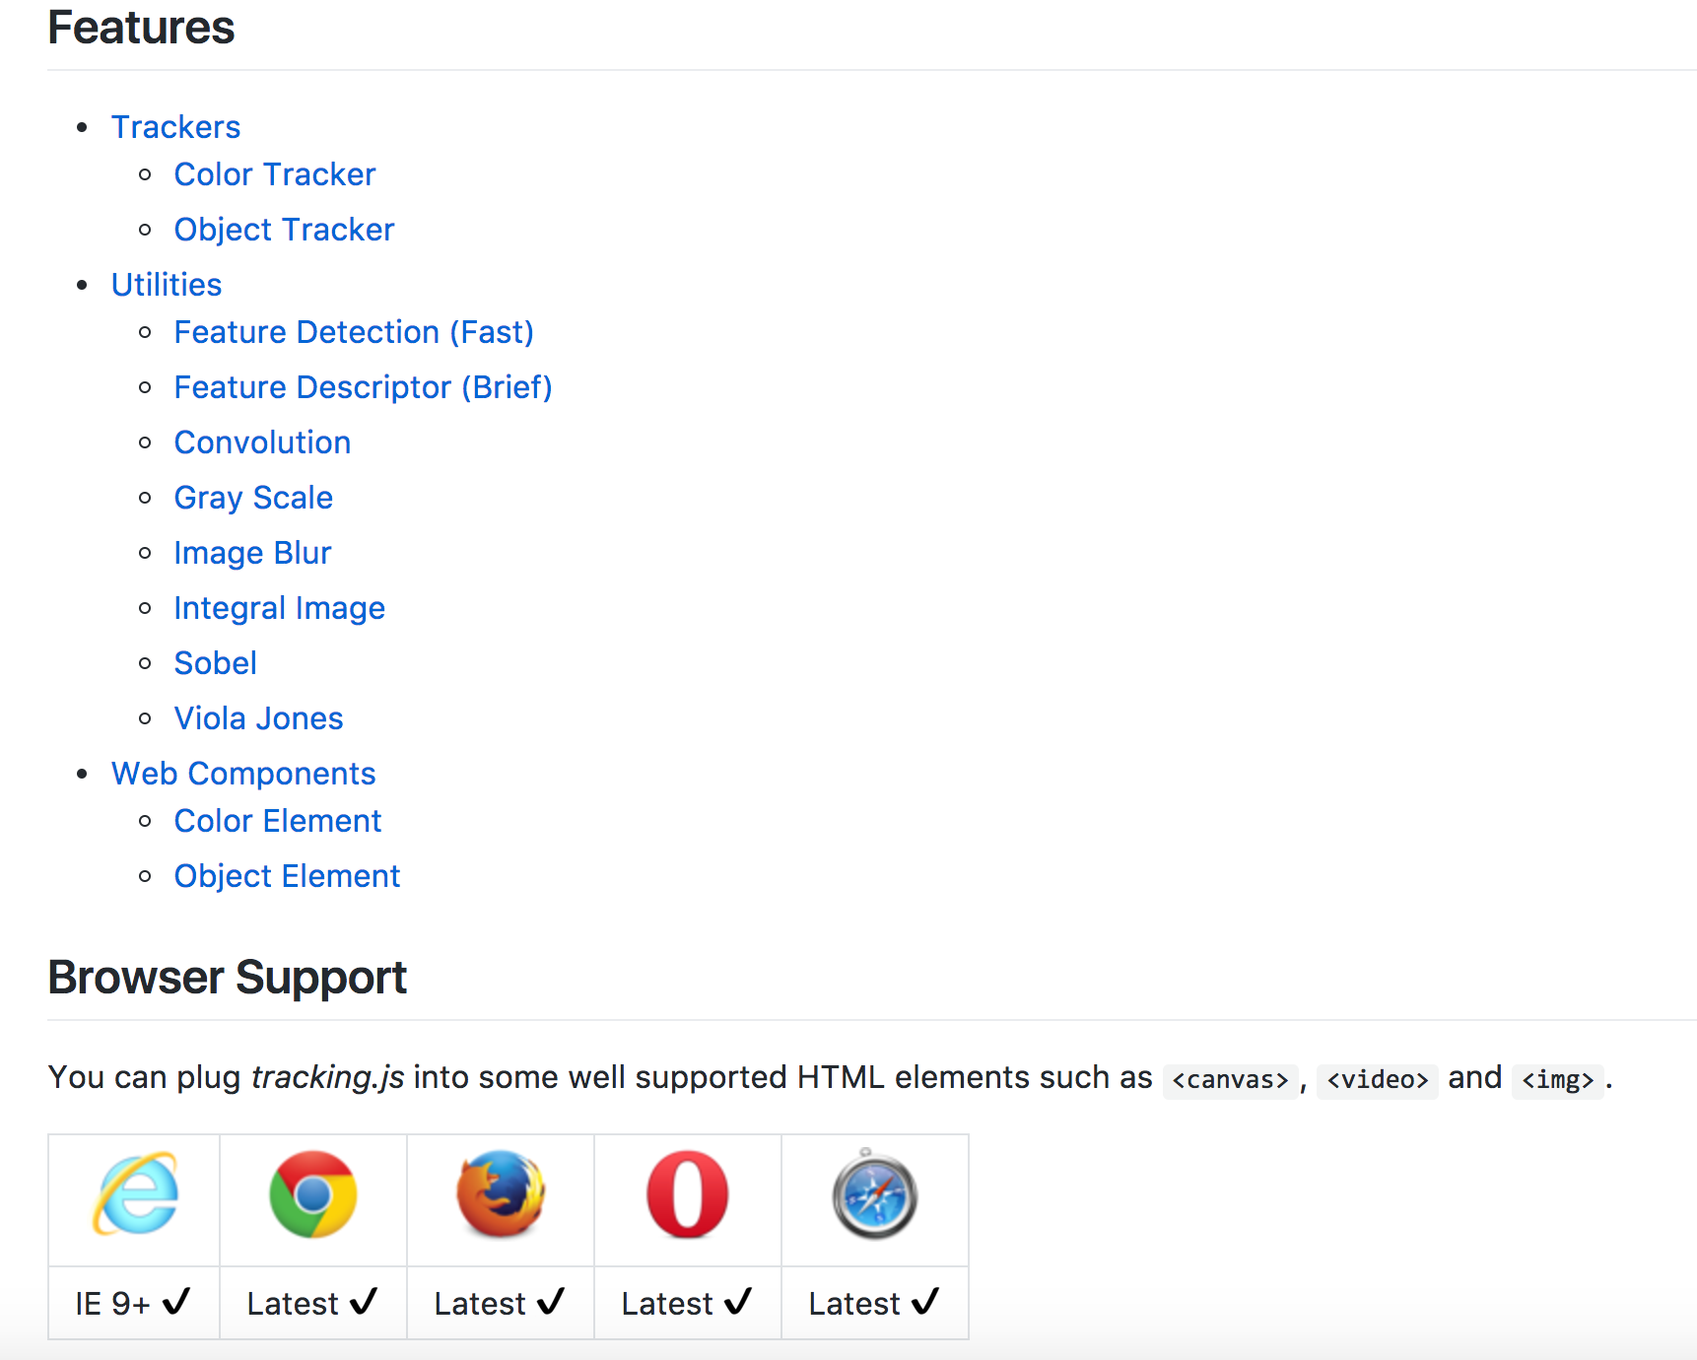Image resolution: width=1697 pixels, height=1360 pixels.
Task: Open Feature Descriptor (Brief) link
Action: point(363,387)
